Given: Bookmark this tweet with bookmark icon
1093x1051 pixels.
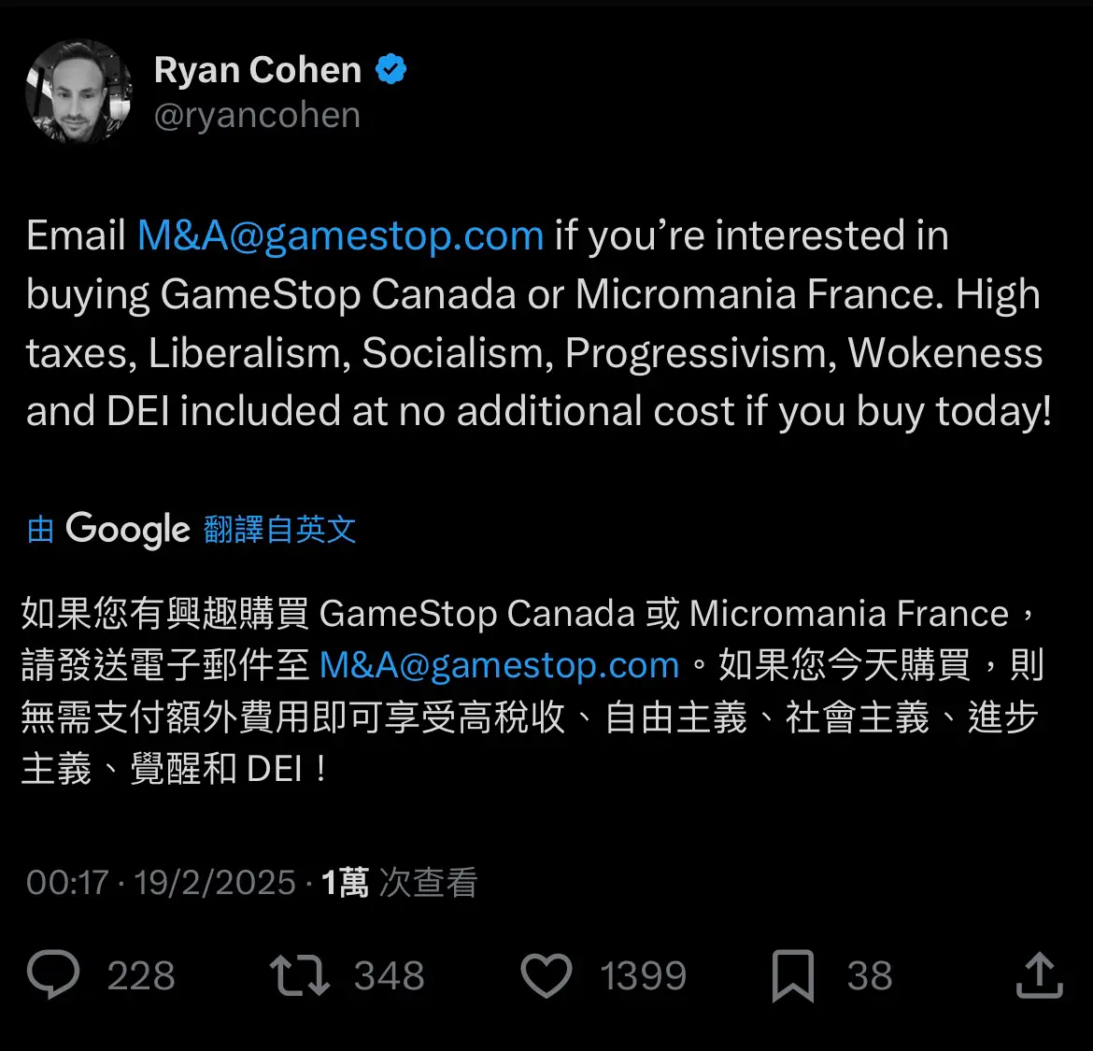Looking at the screenshot, I should 793,975.
